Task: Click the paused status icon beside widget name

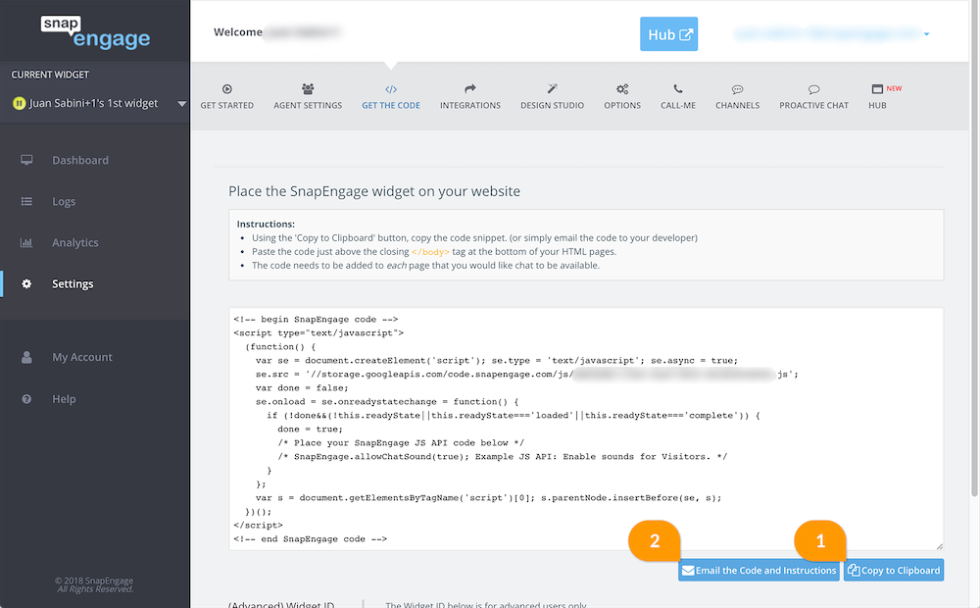Action: click(x=19, y=103)
